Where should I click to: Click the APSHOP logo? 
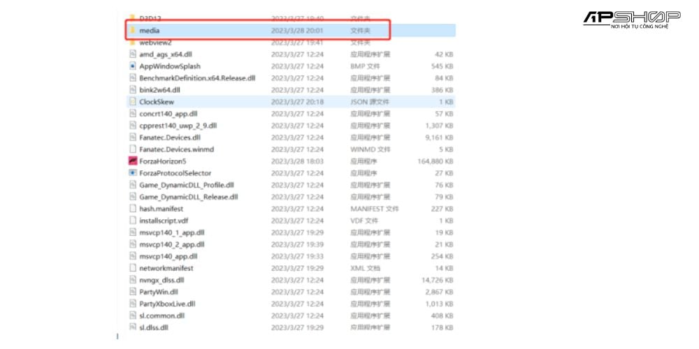pyautogui.click(x=631, y=19)
